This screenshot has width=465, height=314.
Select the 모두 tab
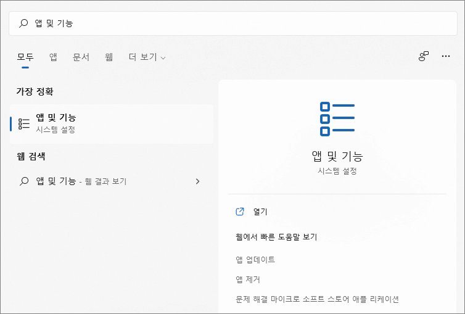25,57
